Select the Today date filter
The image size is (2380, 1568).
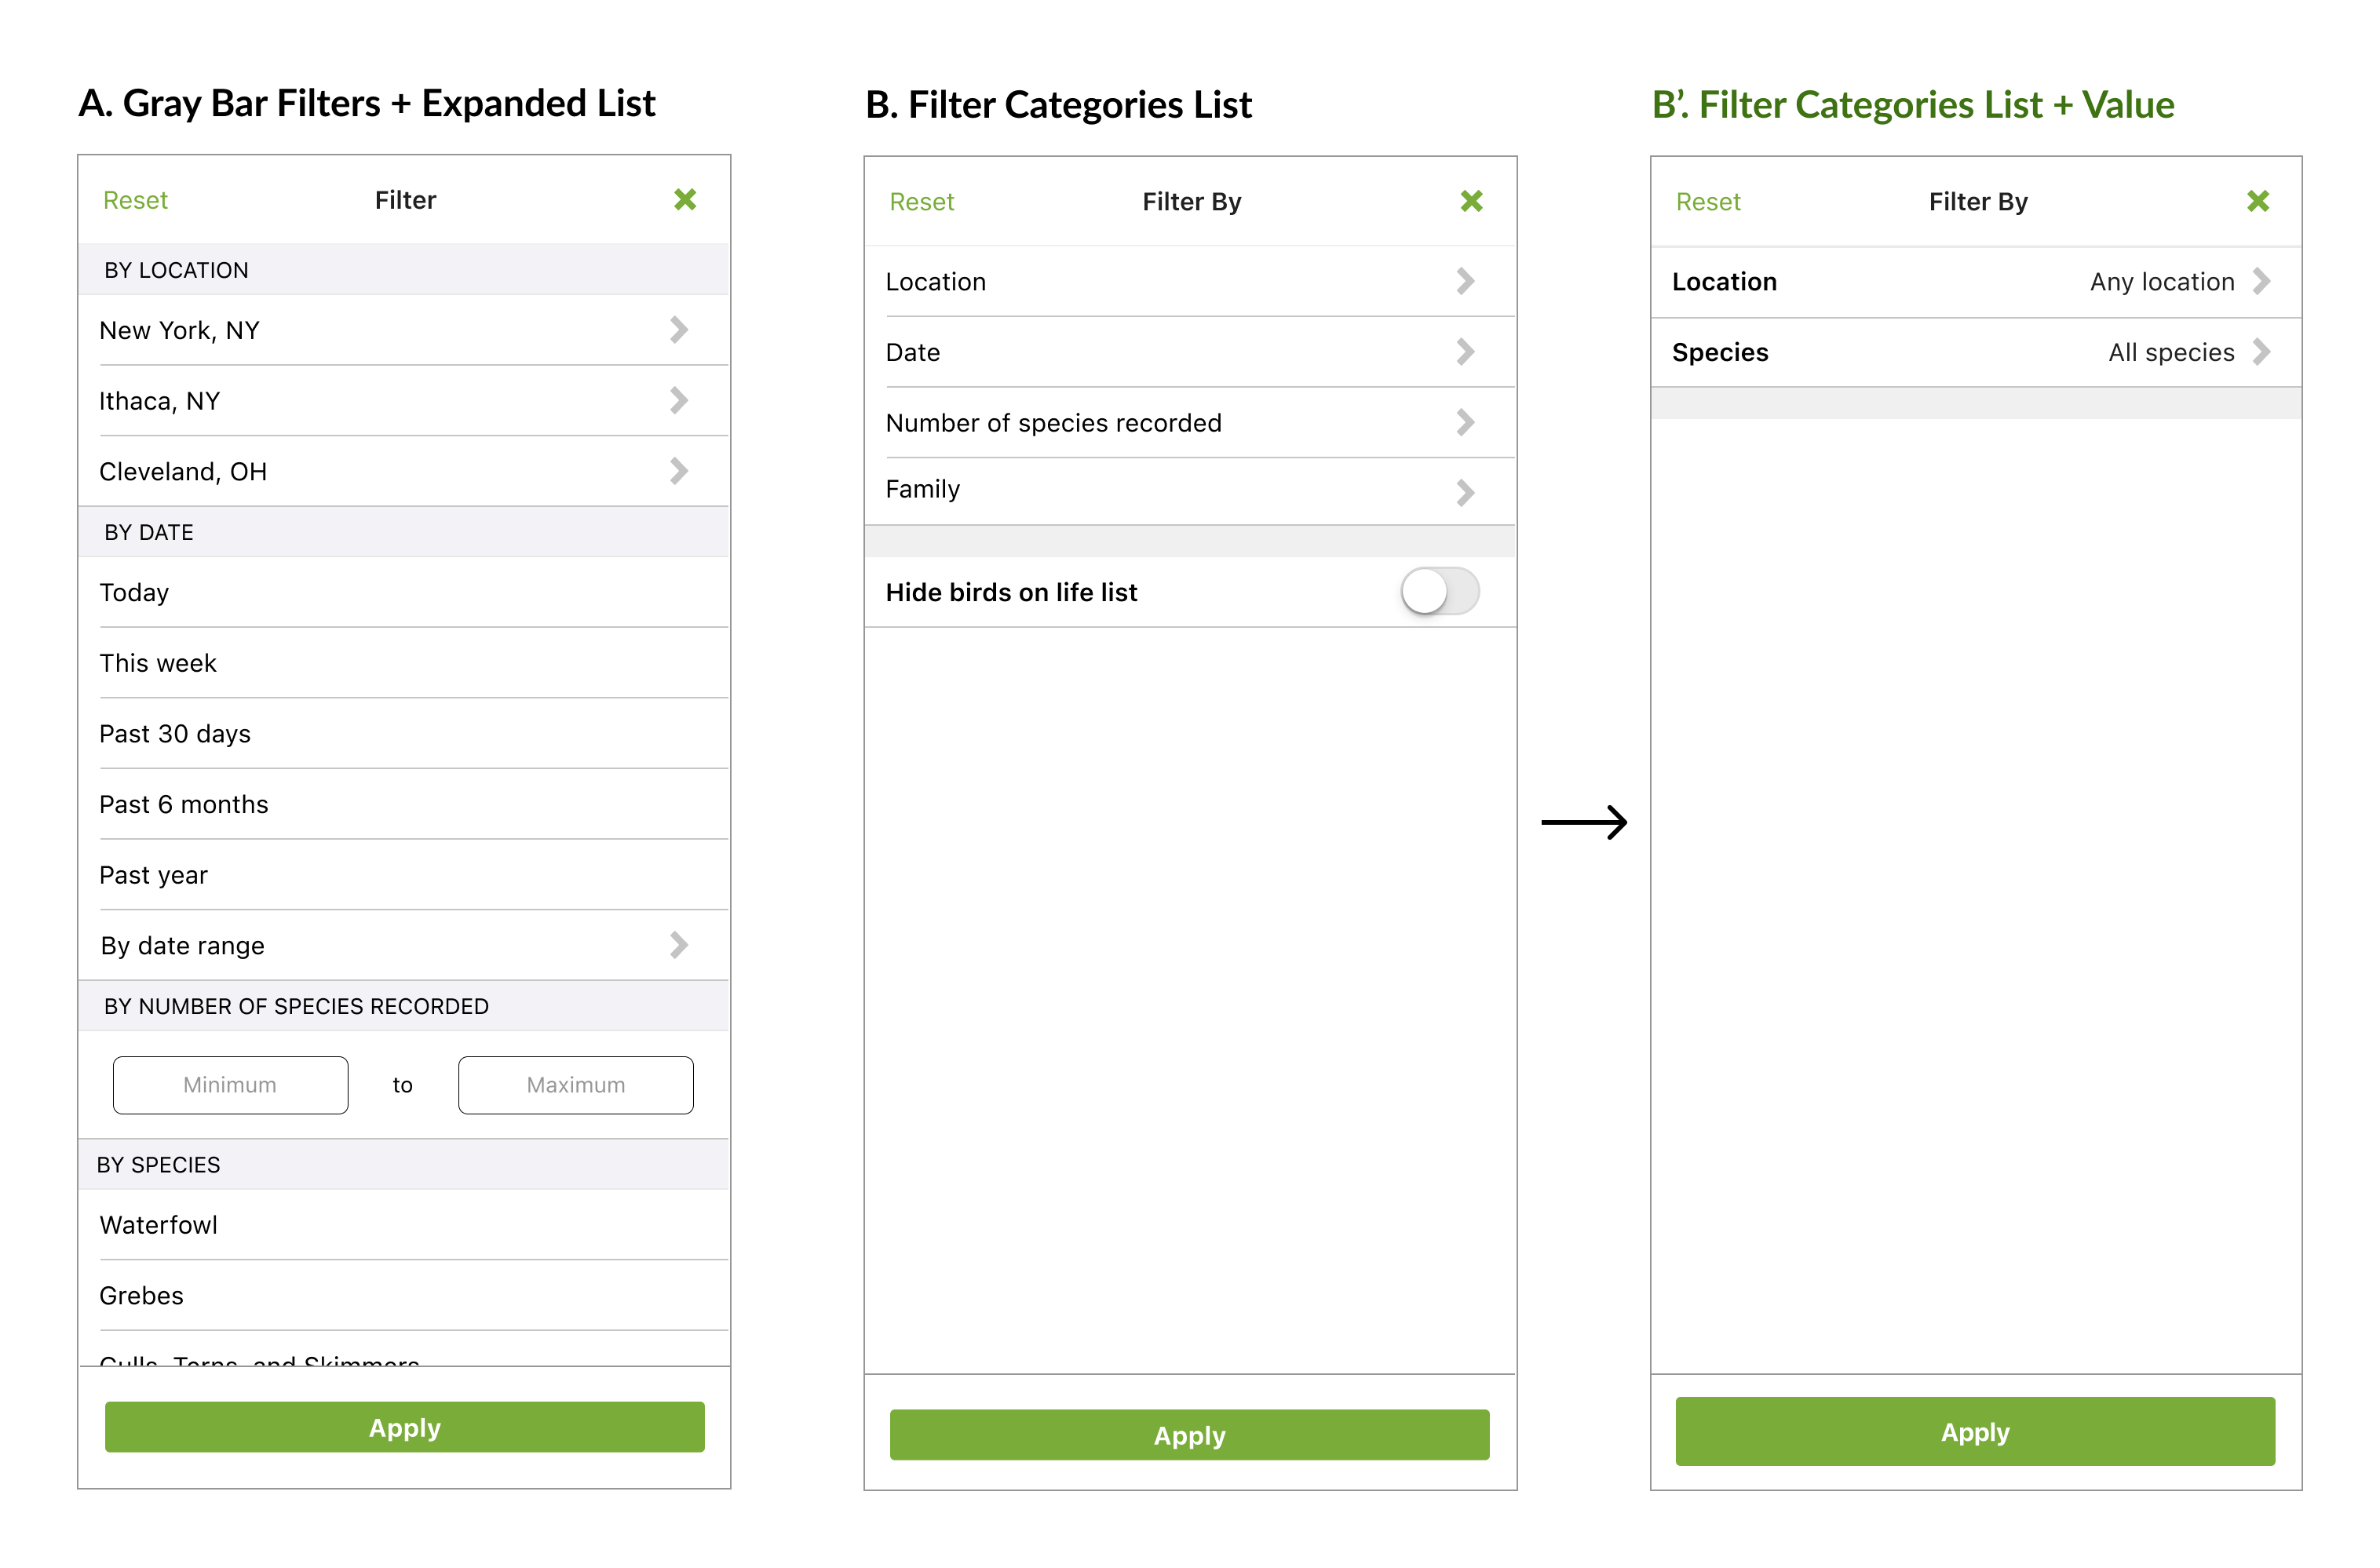pyautogui.click(x=135, y=593)
